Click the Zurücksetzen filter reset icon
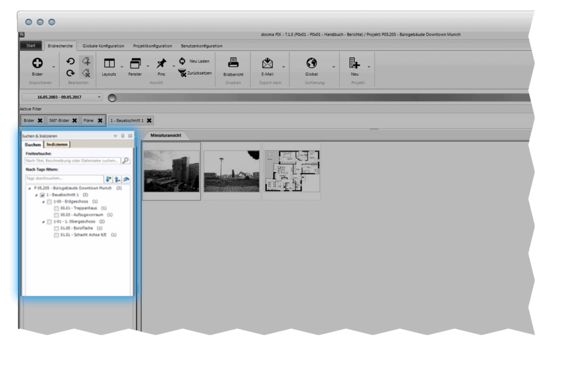Screen dimensions: 562x387 point(182,73)
